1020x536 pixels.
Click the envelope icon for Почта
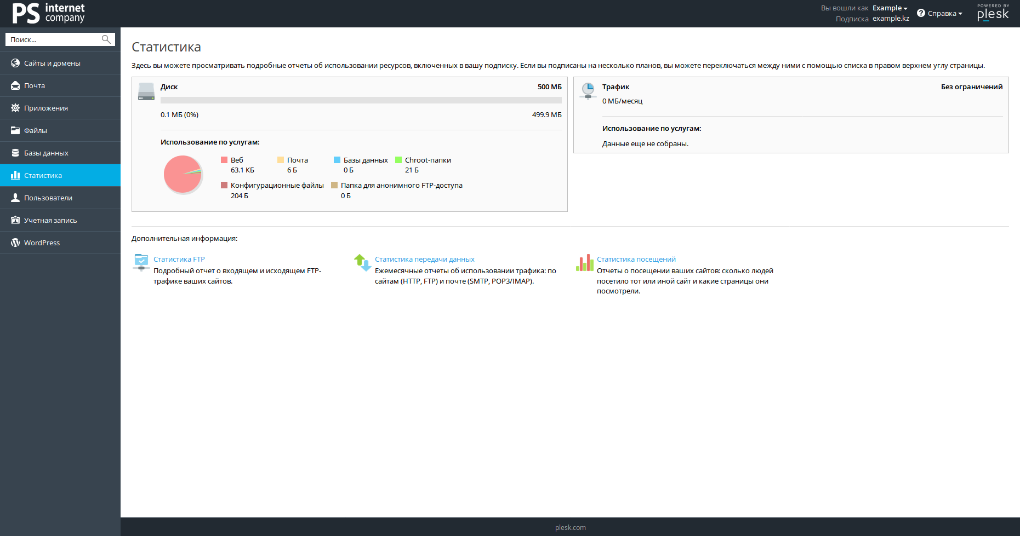[x=15, y=85]
